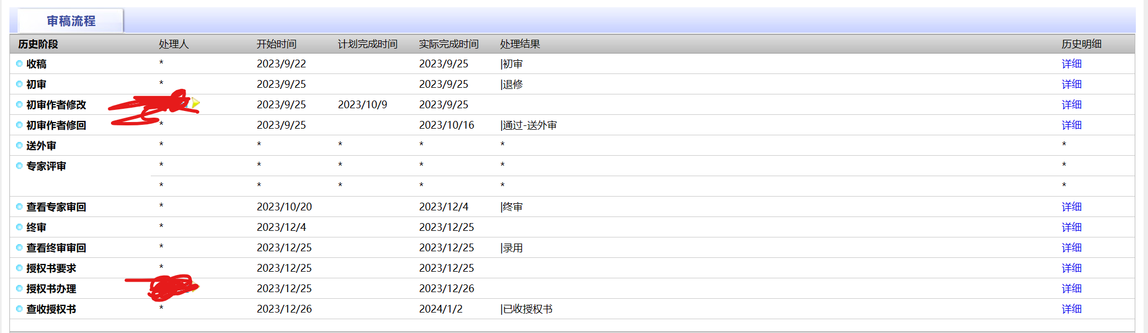
Task: Select the bullet icon for 终审 stage
Action: click(19, 228)
